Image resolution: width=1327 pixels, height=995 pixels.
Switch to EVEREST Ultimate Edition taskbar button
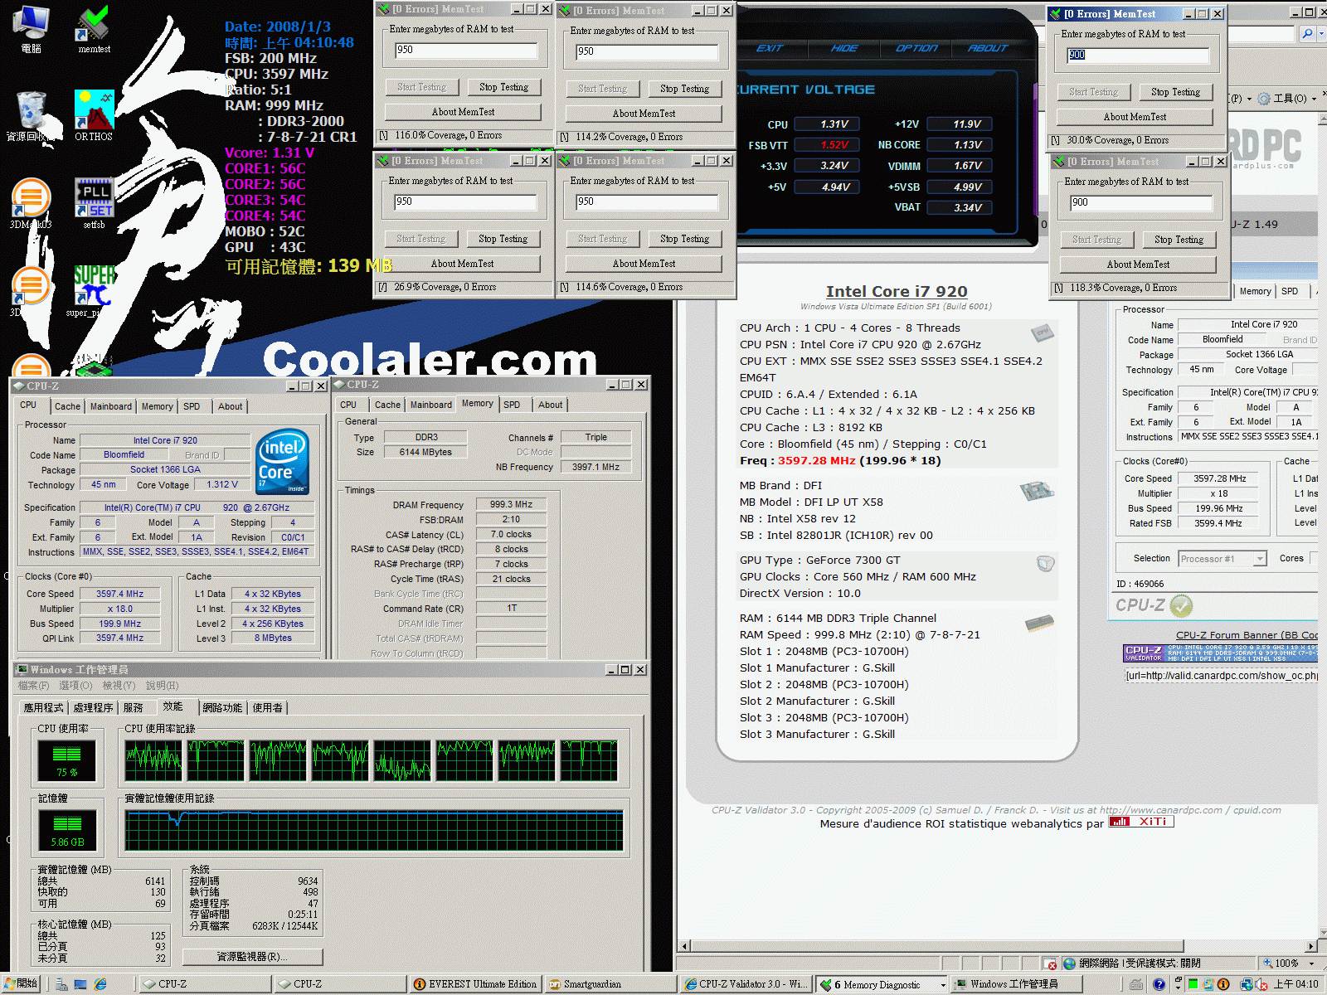tap(475, 984)
